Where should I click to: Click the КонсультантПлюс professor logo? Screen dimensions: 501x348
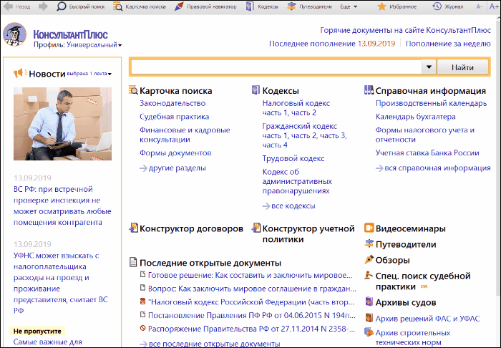click(15, 34)
